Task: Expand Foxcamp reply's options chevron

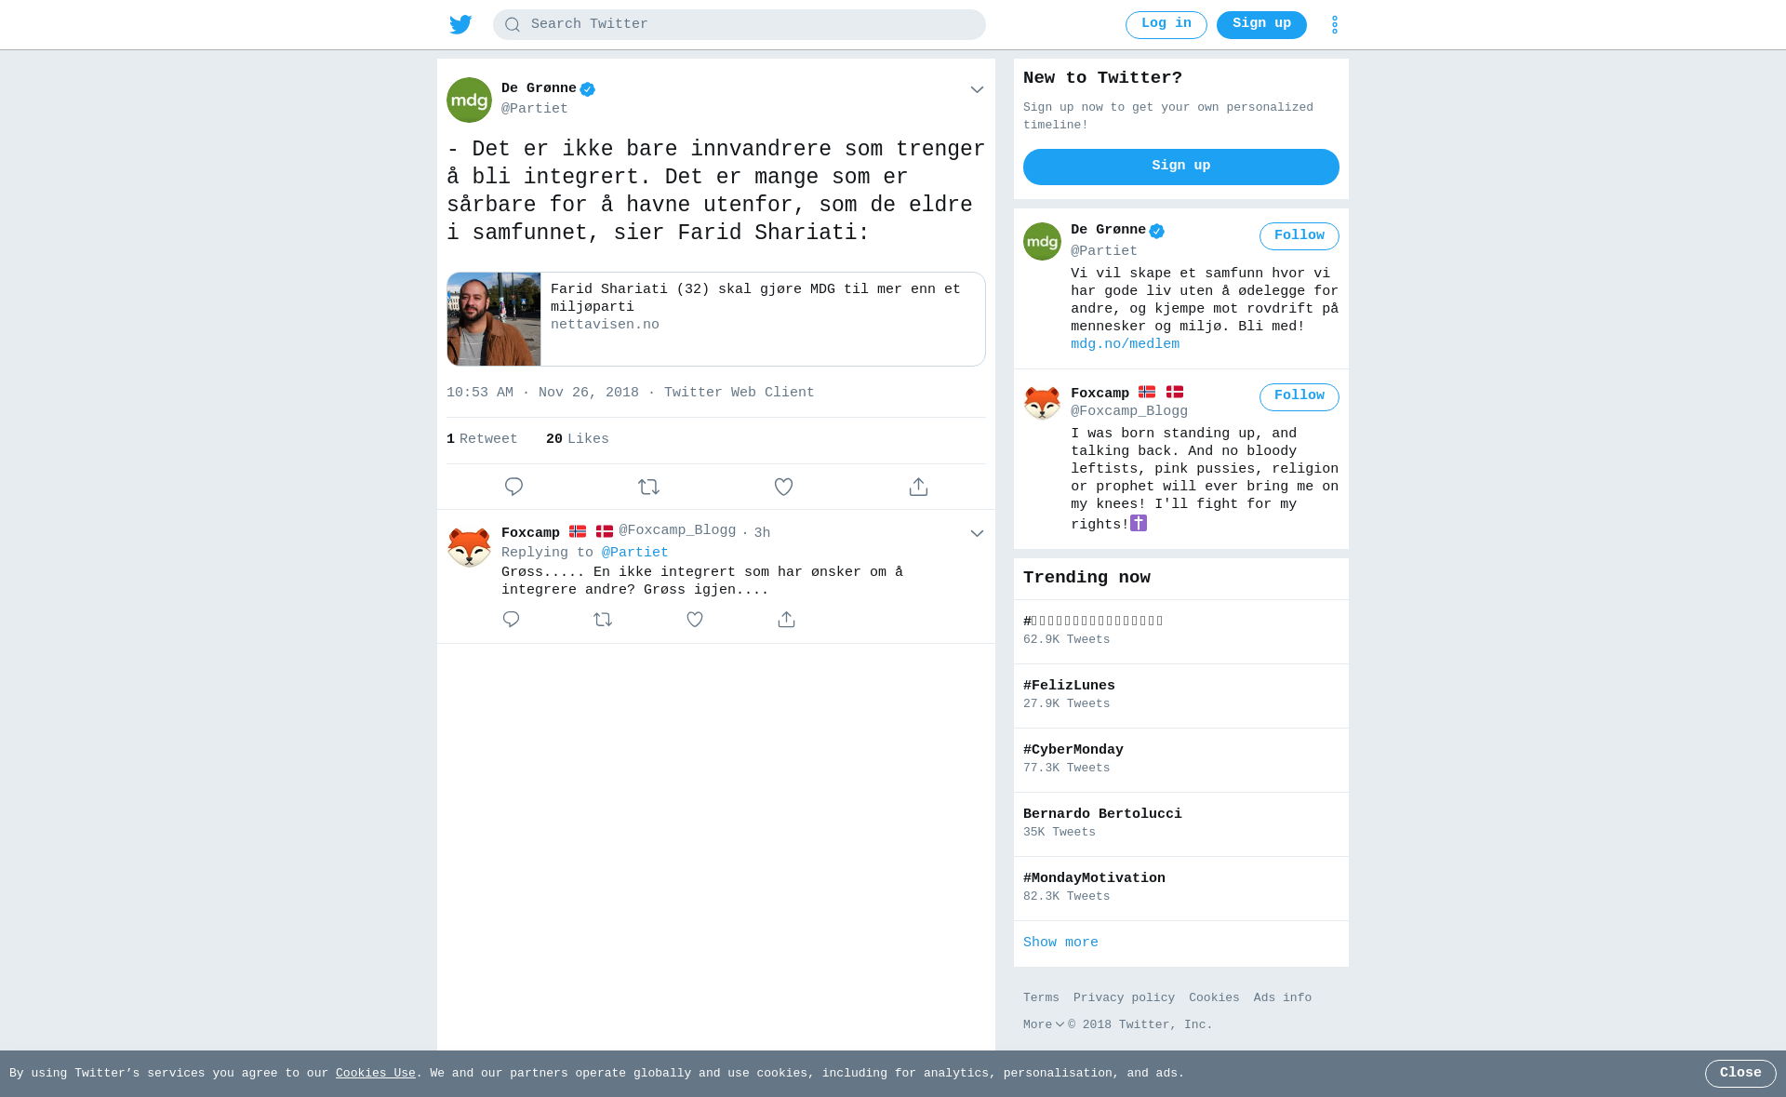Action: (x=977, y=534)
